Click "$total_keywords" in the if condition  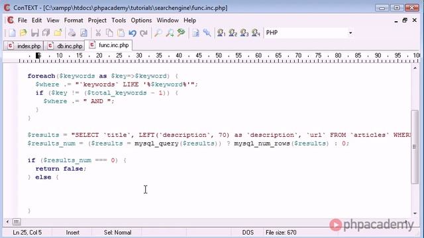117,93
